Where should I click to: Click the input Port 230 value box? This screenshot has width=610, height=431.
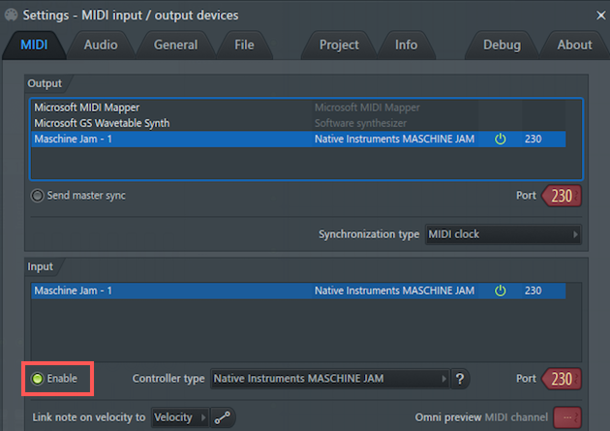562,379
